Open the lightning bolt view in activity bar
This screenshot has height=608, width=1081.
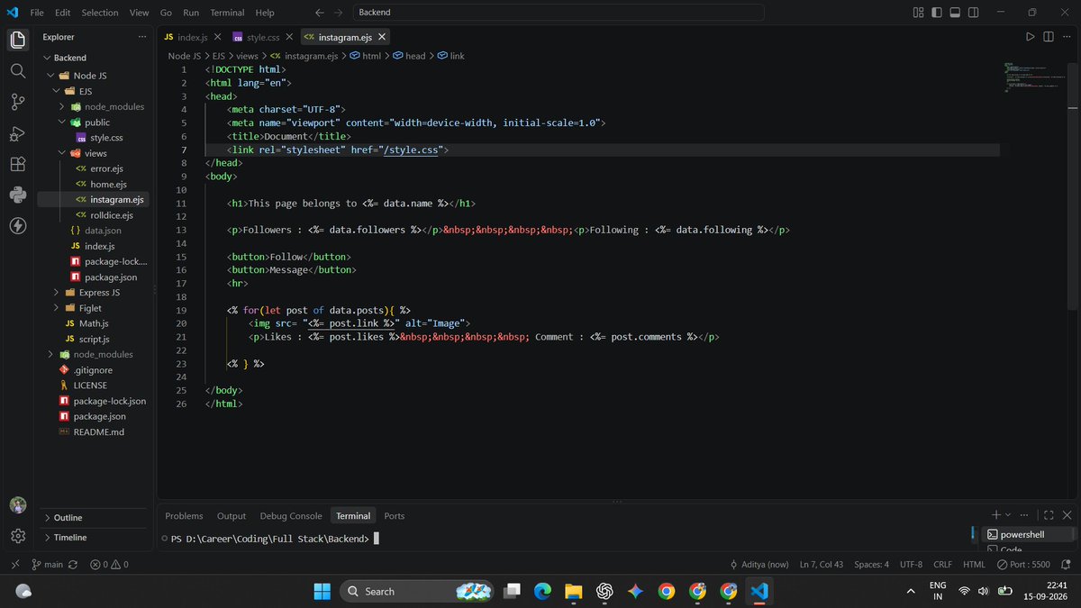(17, 225)
